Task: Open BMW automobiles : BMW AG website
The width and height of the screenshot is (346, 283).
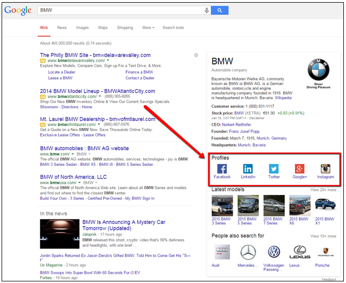Action: pyautogui.click(x=84, y=148)
